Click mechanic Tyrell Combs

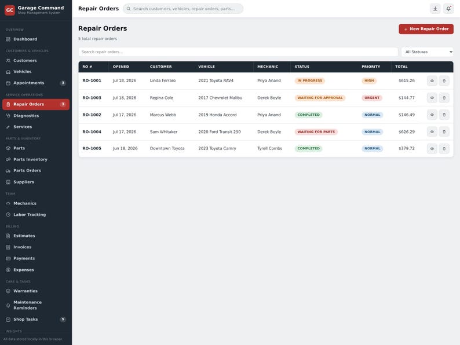point(269,149)
